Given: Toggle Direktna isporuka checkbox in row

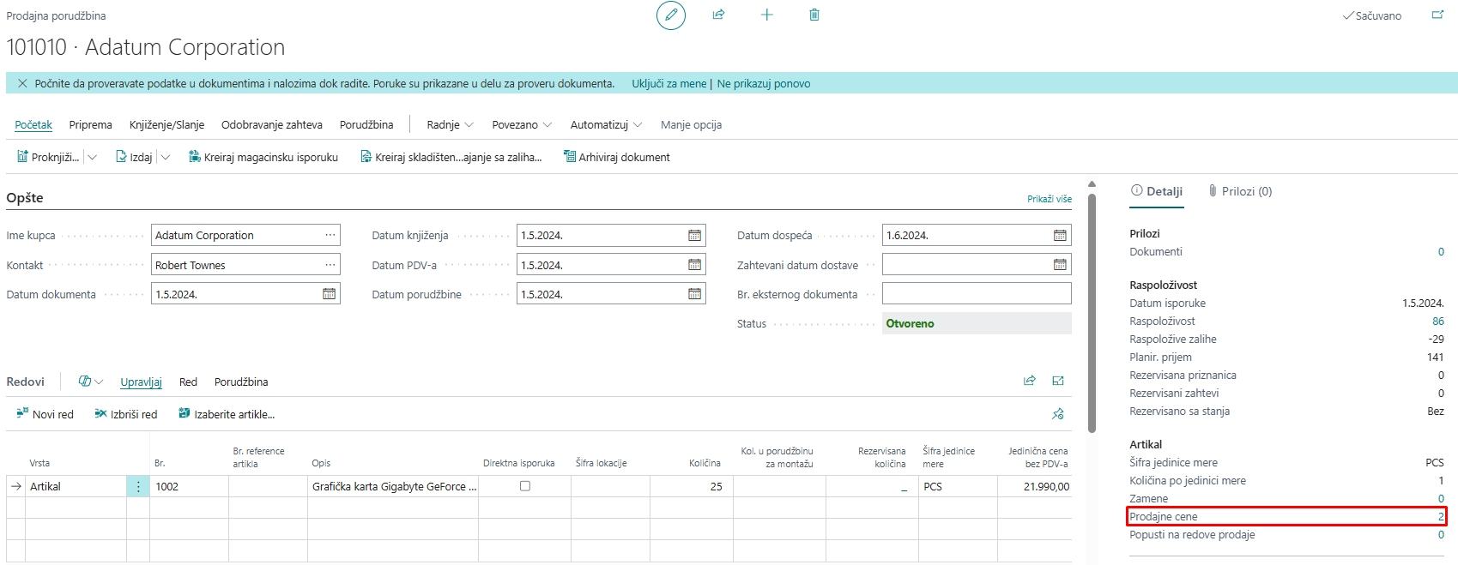Looking at the screenshot, I should coord(525,486).
